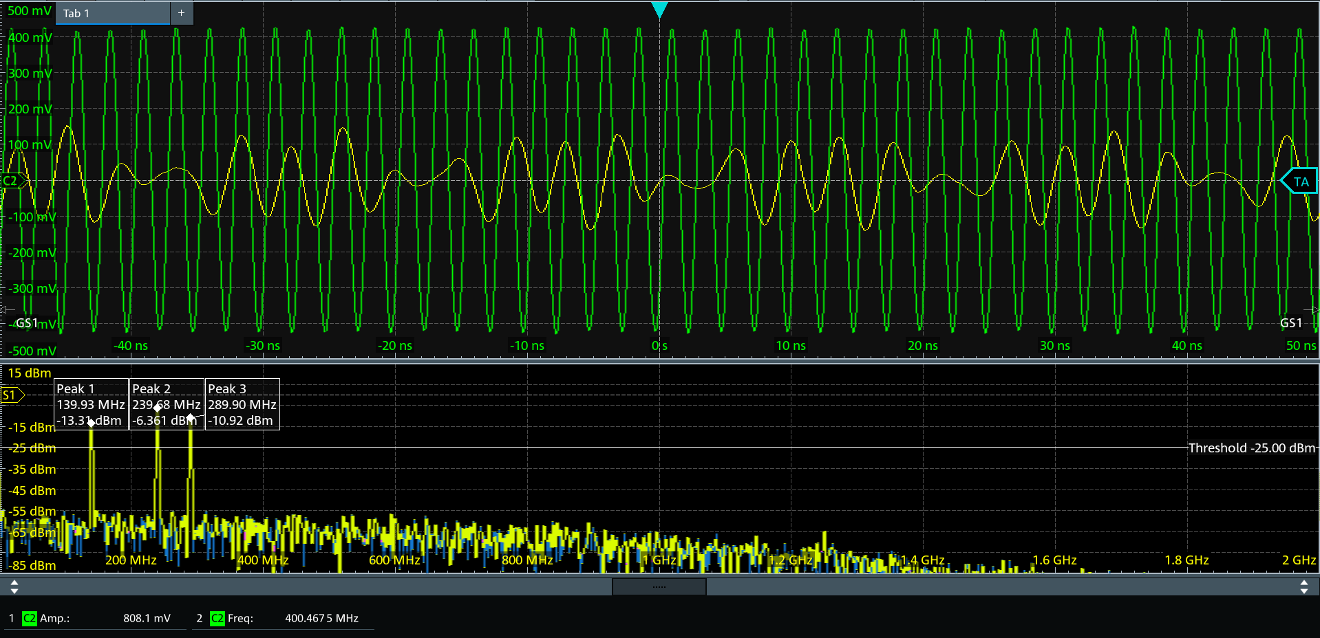This screenshot has height=638, width=1320.
Task: Click the 1.6 GHz frequency axis label
Action: 1054,560
